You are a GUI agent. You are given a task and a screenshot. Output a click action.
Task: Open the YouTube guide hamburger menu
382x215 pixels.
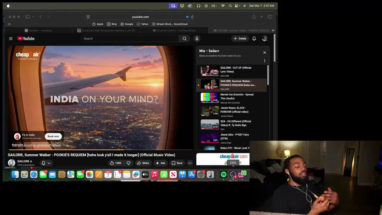[x=11, y=39]
